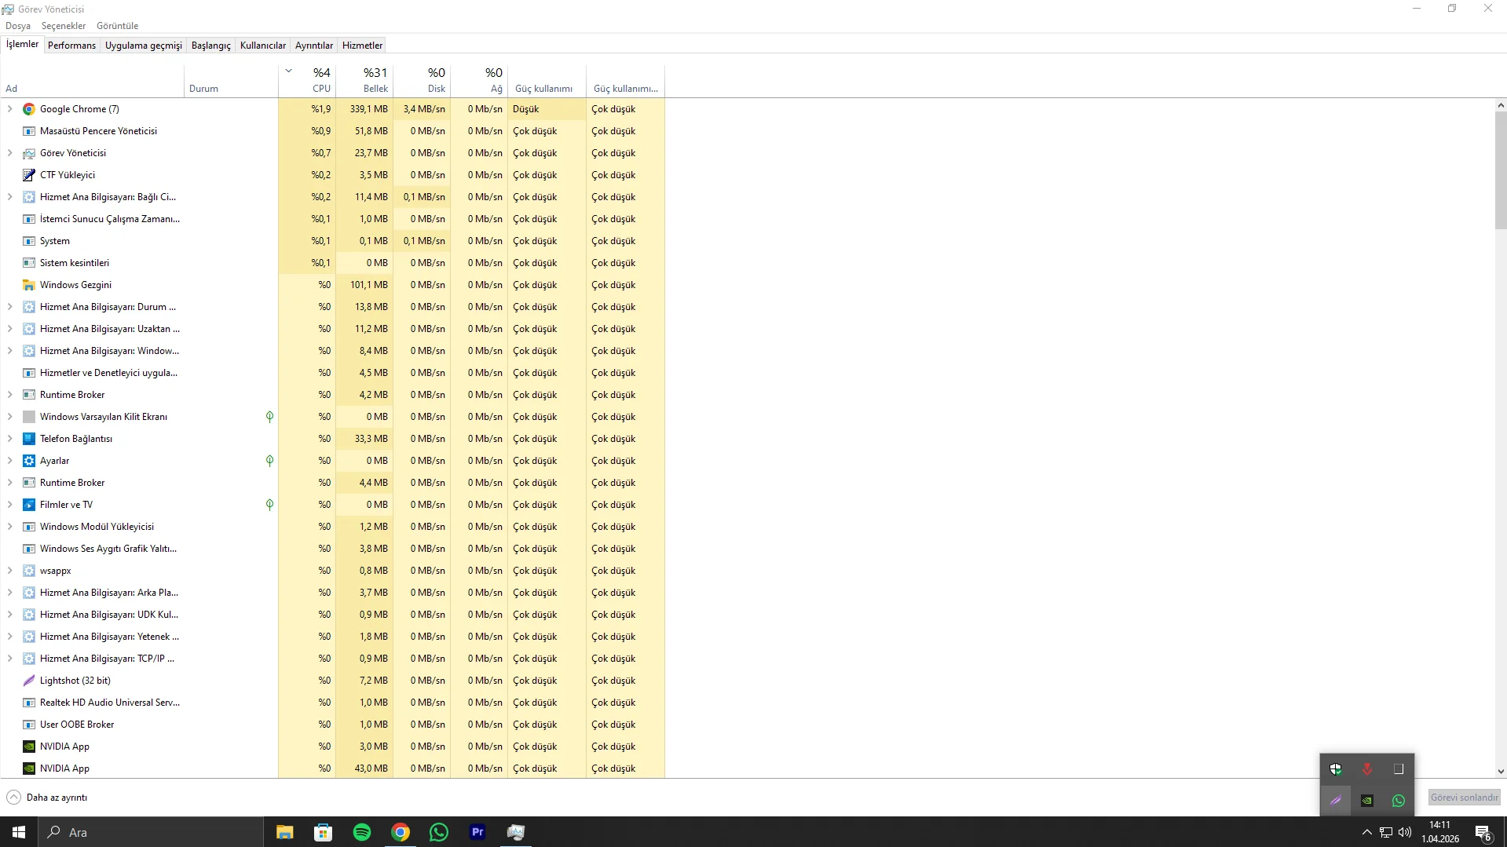Click the leaf status icon for Filmler ve TV

(x=269, y=505)
